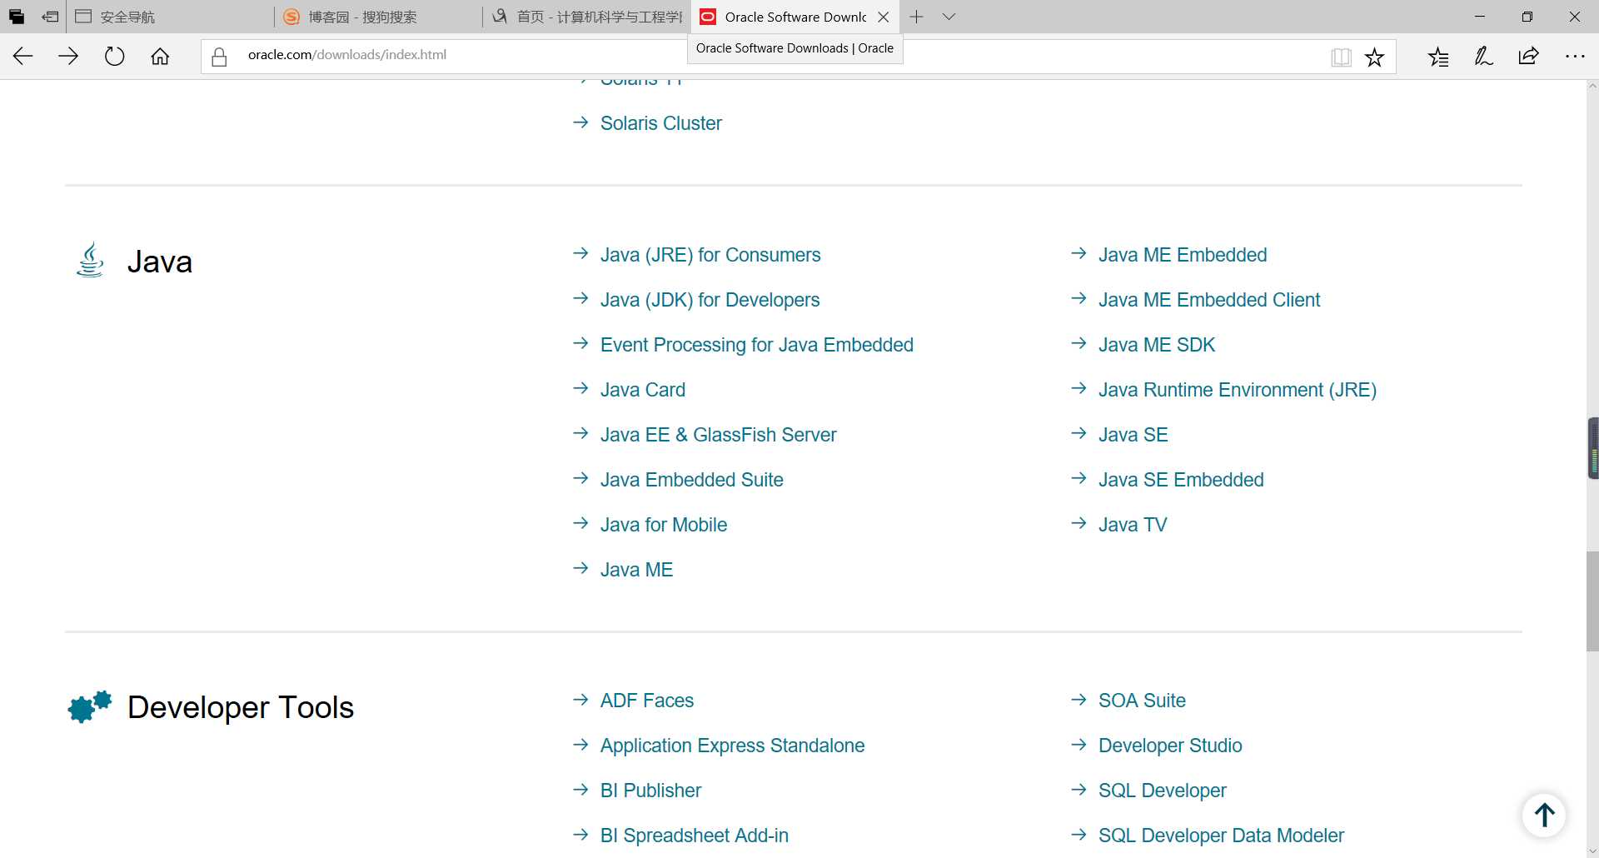Set these tabs aside

point(50,17)
